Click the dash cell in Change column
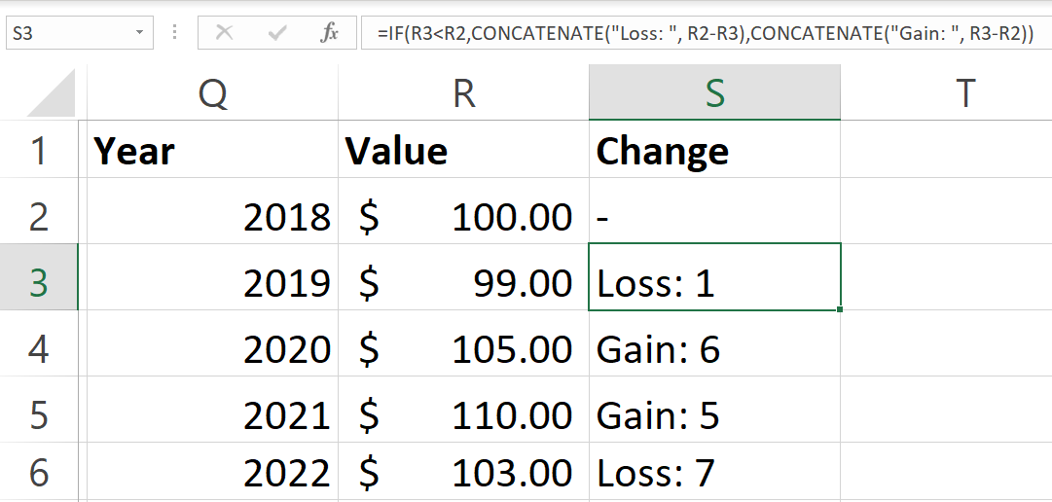 (x=714, y=211)
